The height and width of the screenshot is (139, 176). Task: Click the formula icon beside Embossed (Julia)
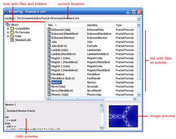coord(49,30)
